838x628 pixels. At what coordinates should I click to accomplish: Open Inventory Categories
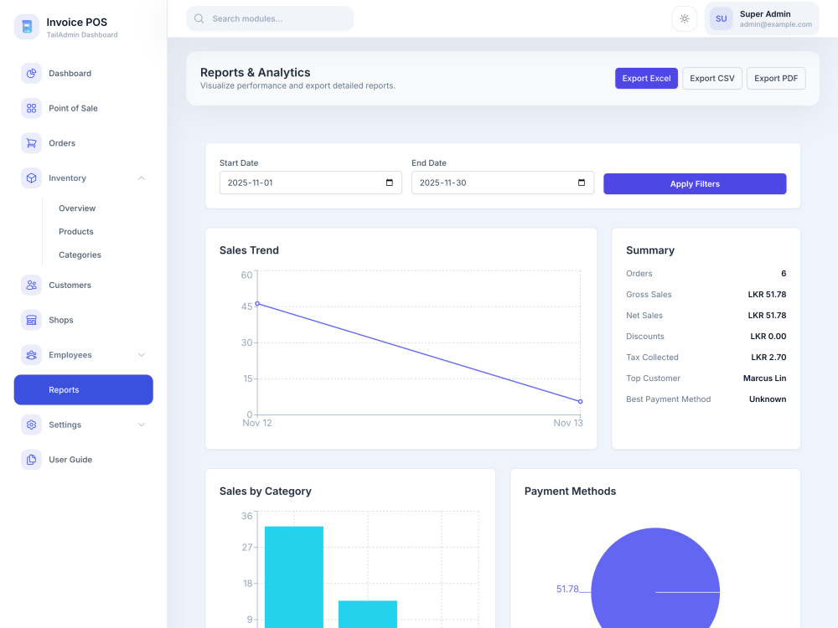point(80,255)
